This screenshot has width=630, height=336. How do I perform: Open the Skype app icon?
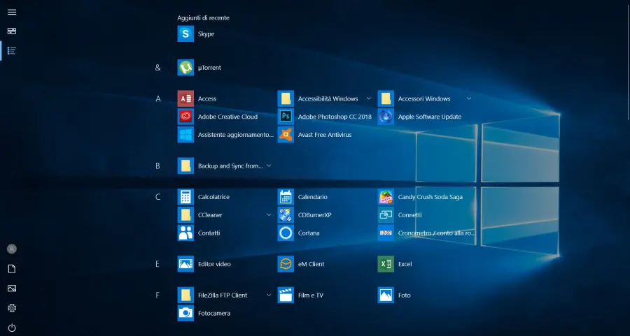click(185, 34)
